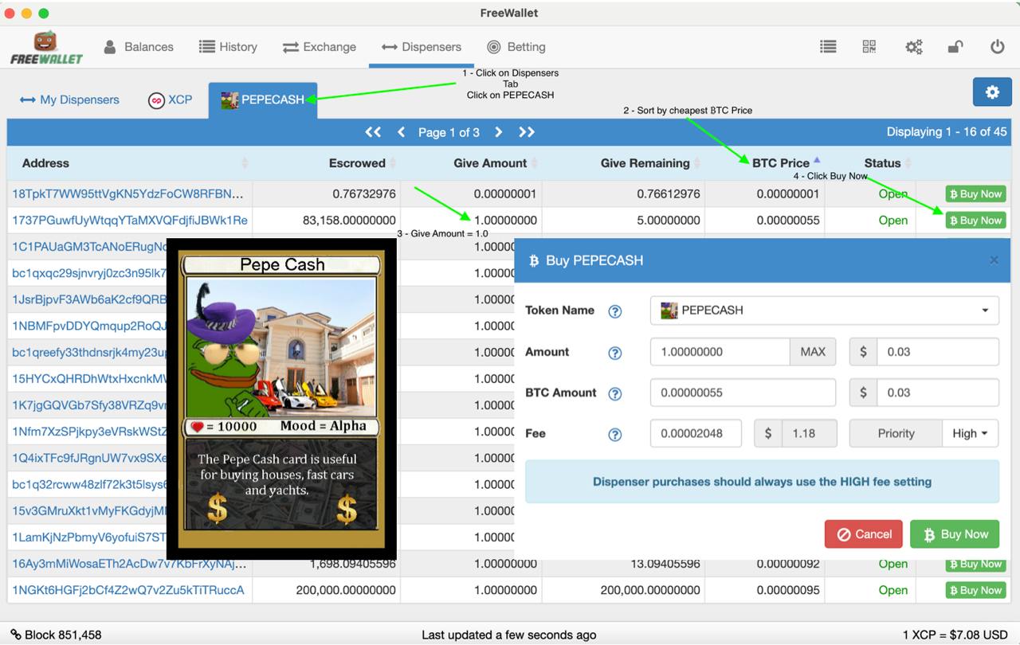Sort table by BTC Price column
1020x645 pixels.
tap(780, 163)
